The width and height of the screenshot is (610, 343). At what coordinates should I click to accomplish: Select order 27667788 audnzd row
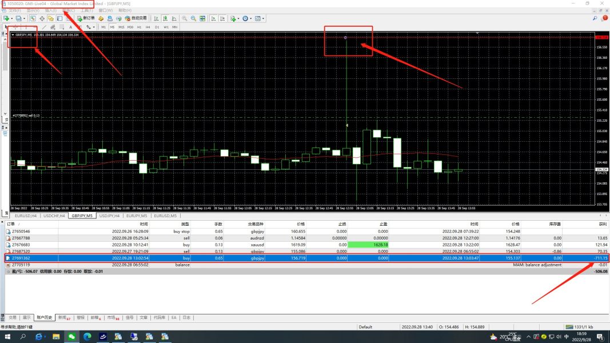pyautogui.click(x=306, y=238)
